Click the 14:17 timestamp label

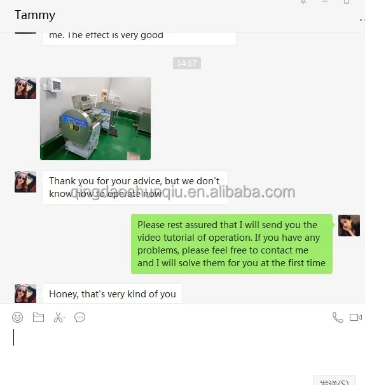pos(187,64)
